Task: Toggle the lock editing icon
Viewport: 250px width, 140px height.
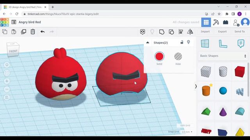Action: 182,42
